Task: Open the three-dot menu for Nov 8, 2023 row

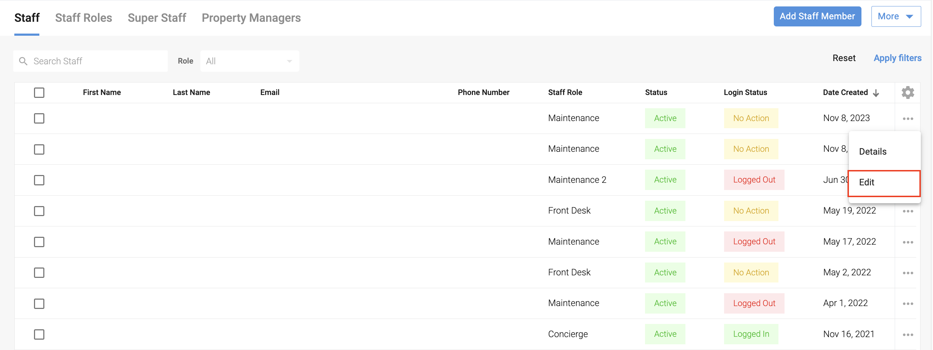Action: click(x=907, y=119)
